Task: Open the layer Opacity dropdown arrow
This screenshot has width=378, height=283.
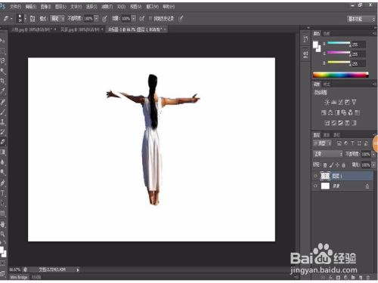Action: point(373,154)
